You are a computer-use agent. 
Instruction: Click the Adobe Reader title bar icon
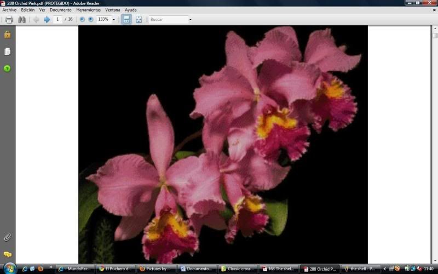(3, 3)
